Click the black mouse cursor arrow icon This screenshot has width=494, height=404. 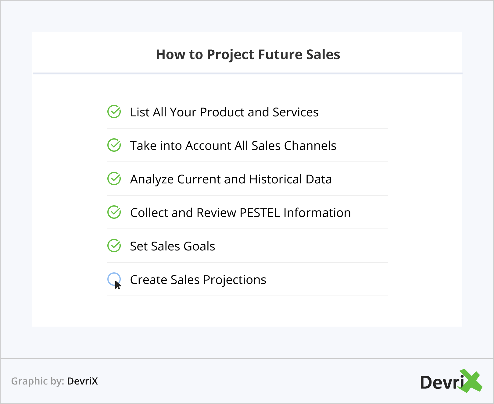click(118, 285)
